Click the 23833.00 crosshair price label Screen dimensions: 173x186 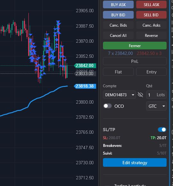point(85,74)
